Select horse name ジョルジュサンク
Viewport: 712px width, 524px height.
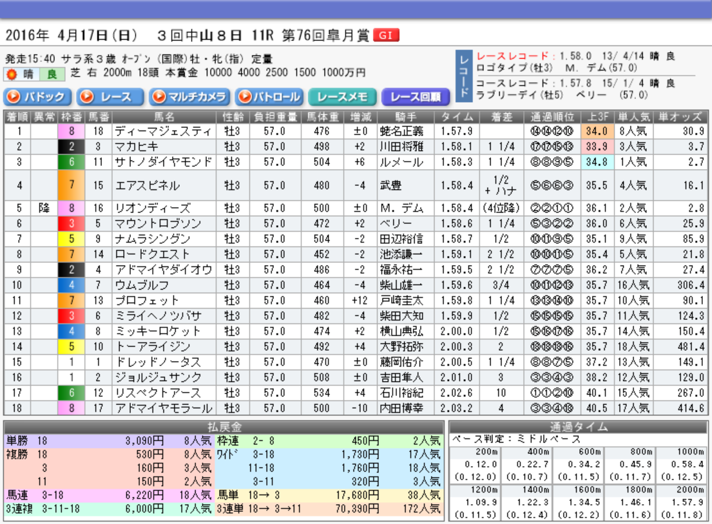pos(158,378)
